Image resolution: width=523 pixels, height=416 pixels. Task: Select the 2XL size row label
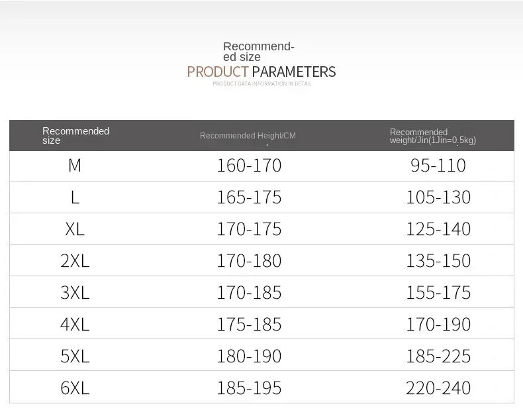tap(75, 261)
